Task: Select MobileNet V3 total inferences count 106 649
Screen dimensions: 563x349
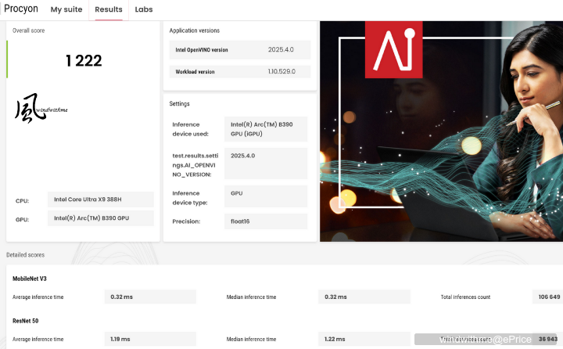Action: click(547, 297)
